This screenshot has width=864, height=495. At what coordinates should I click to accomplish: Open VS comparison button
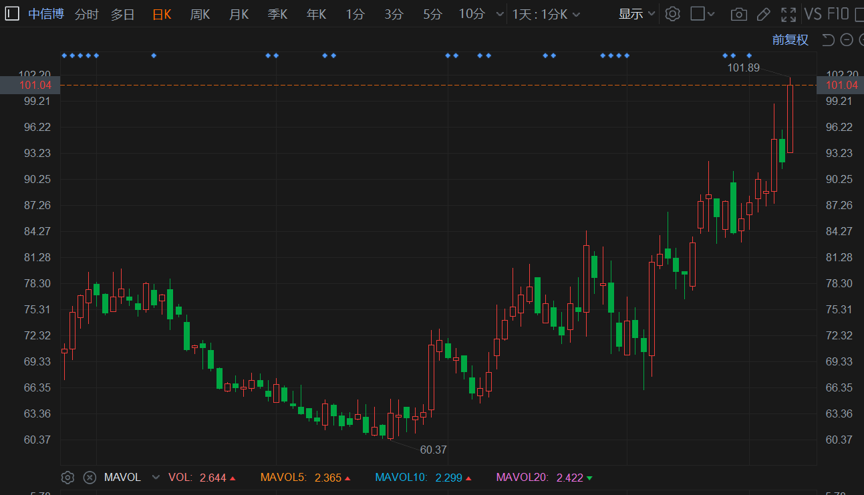click(813, 14)
